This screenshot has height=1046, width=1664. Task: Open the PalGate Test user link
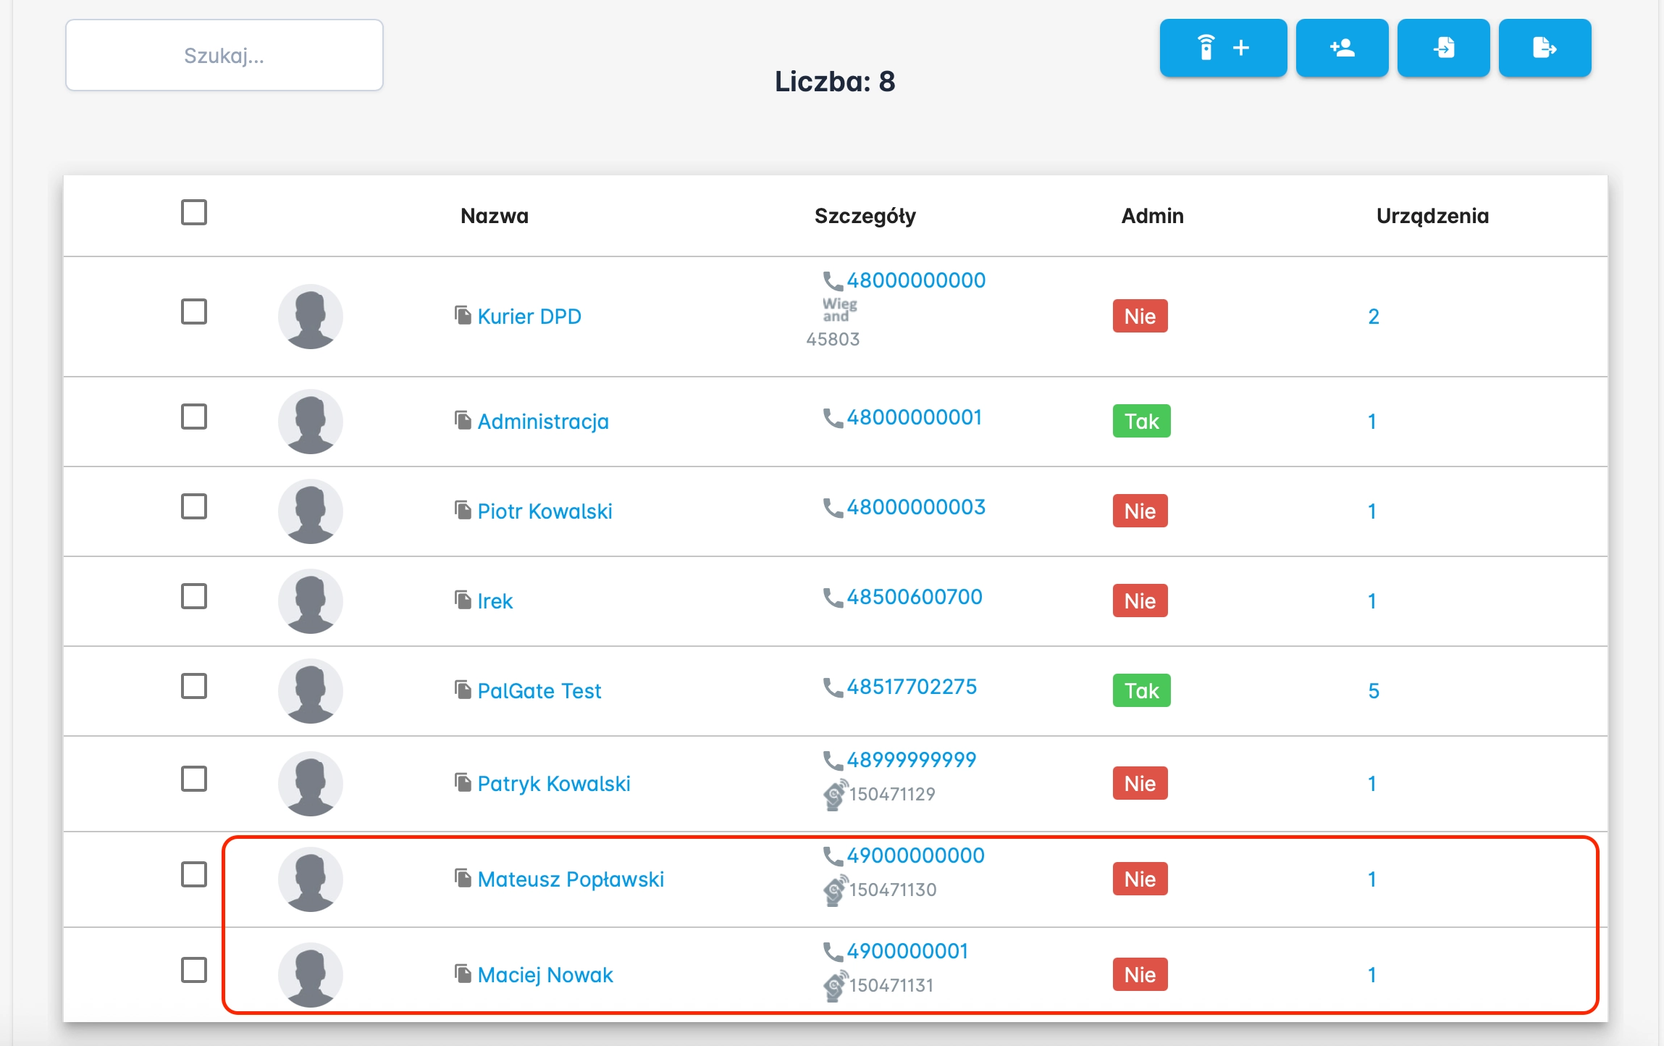coord(539,691)
